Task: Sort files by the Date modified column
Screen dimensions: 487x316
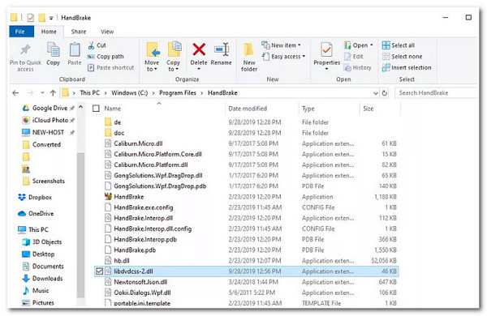Action: click(x=248, y=109)
